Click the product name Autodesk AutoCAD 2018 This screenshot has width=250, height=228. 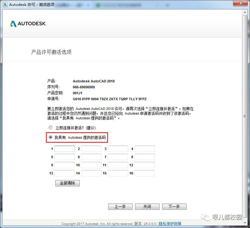coord(94,81)
